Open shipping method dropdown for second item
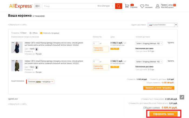Image resolution: width=189 pixels, height=118 pixels. point(149,62)
